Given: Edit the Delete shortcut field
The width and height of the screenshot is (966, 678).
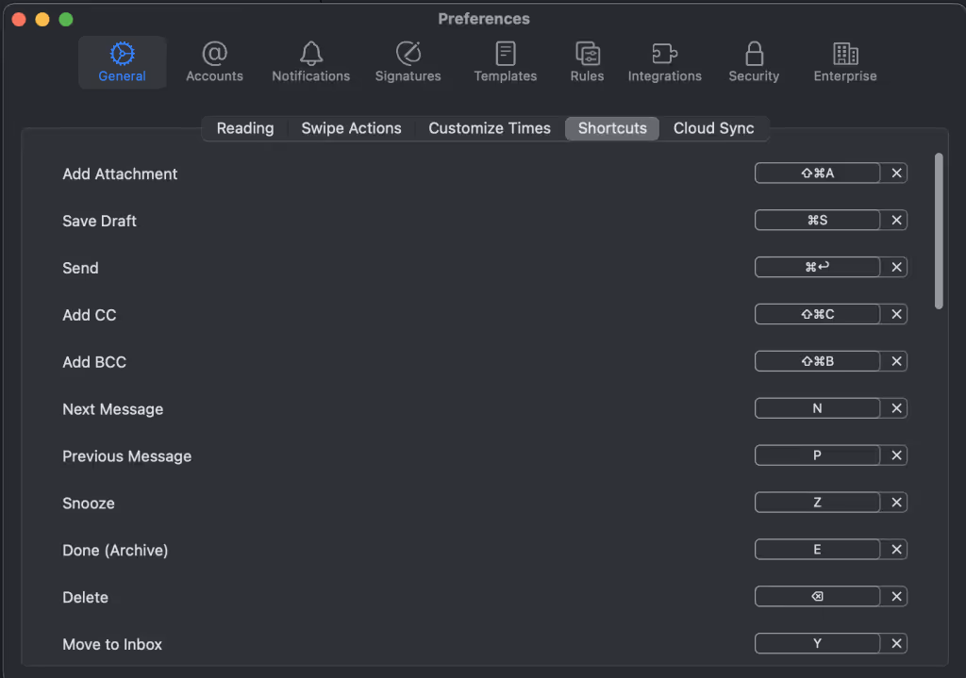Looking at the screenshot, I should point(818,596).
